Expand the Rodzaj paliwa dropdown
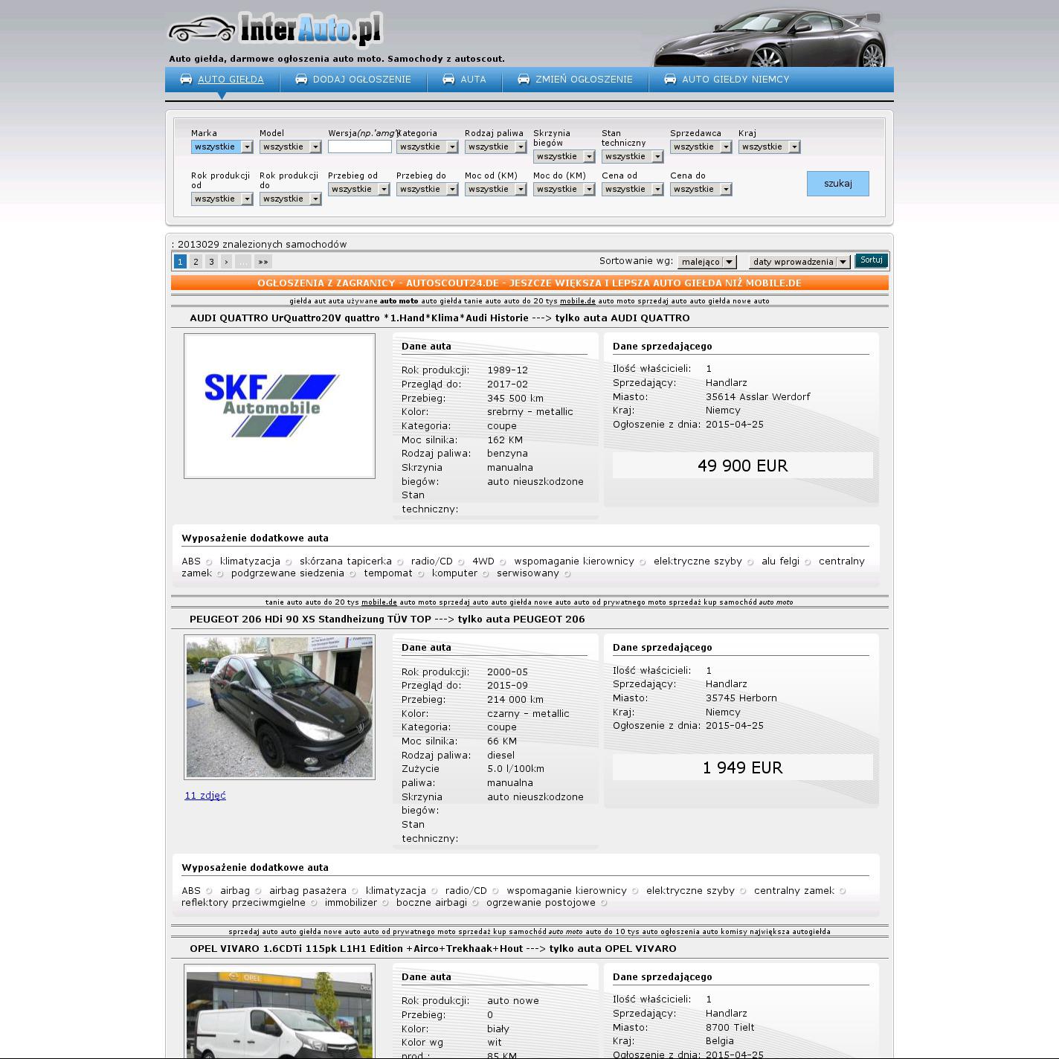 pos(495,147)
